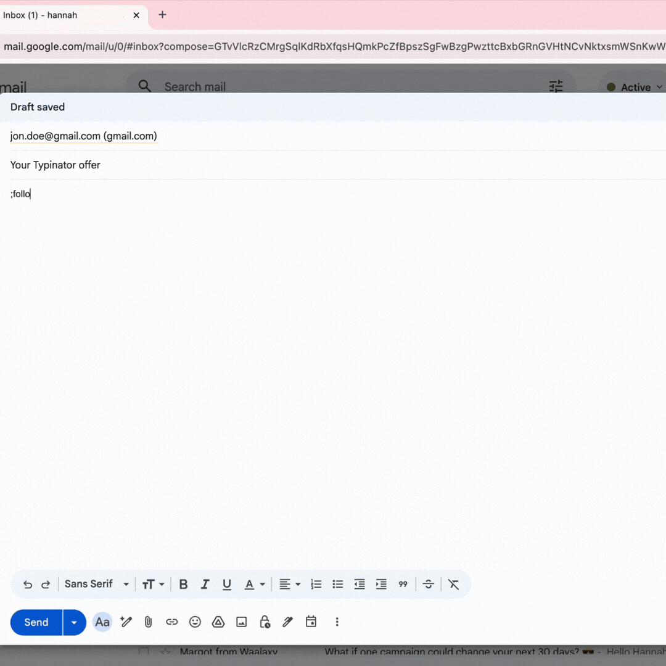666x666 pixels.
Task: Attach files with paperclip icon
Action: coord(148,622)
